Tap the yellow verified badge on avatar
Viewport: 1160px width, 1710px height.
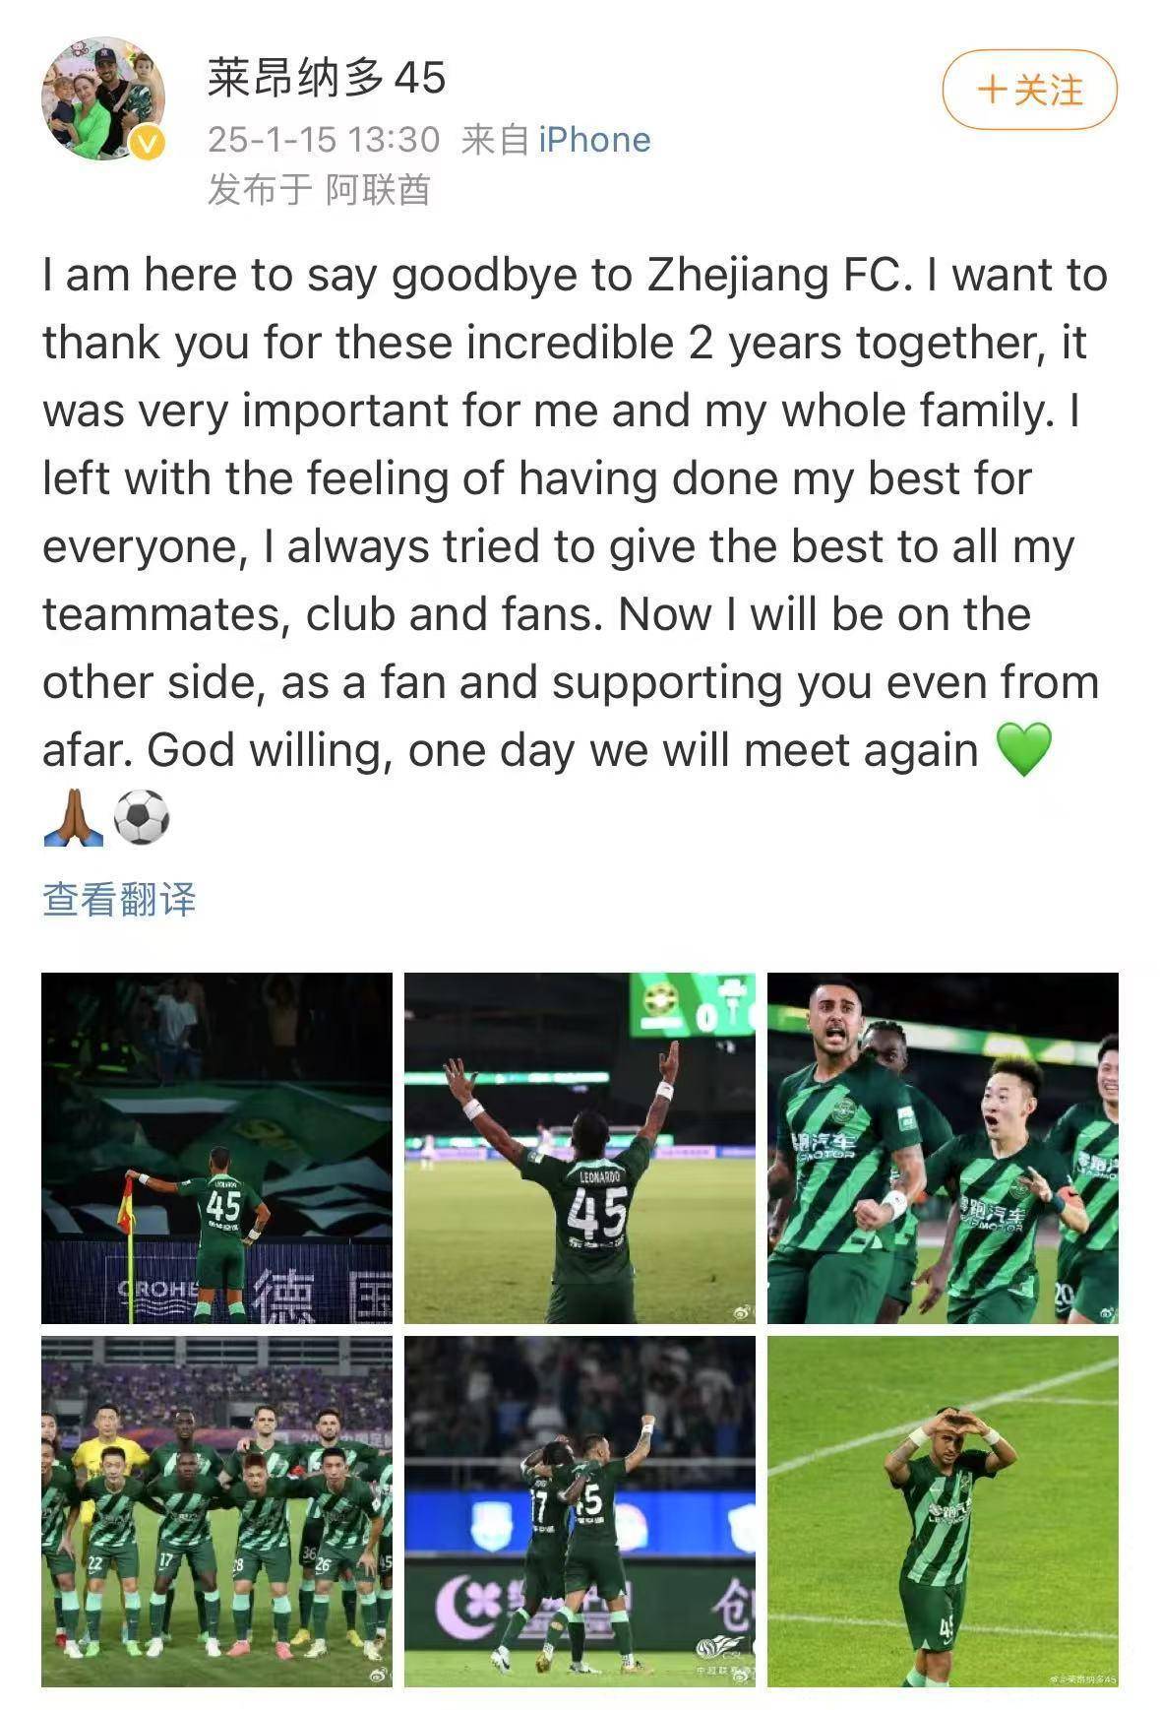(147, 144)
